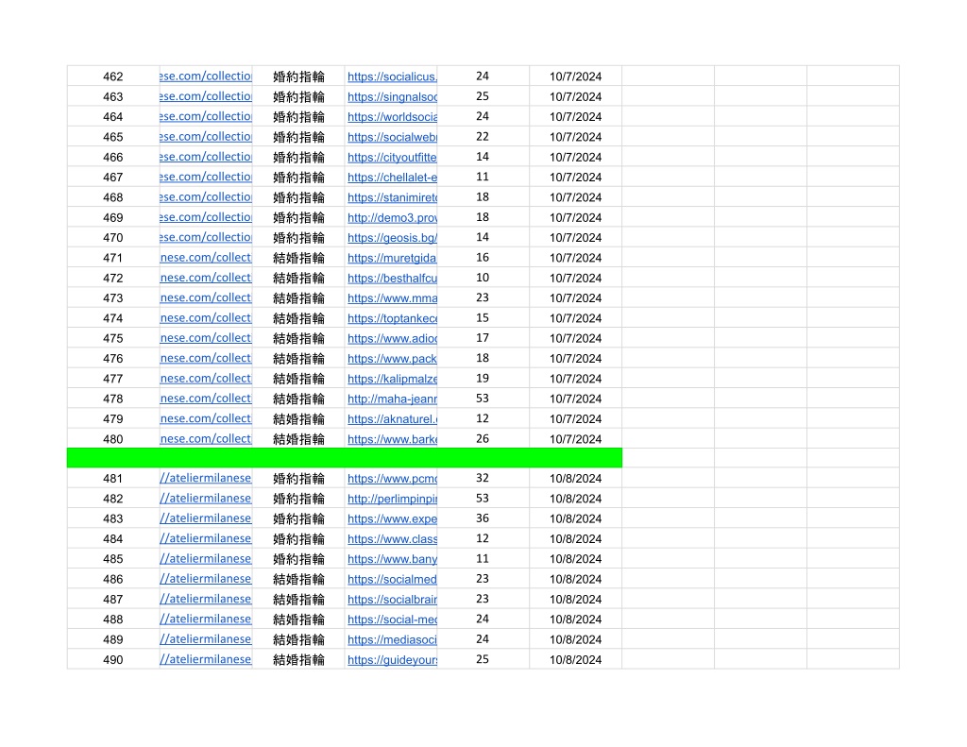
Task: Select value 53 in row 482
Action: (x=483, y=498)
